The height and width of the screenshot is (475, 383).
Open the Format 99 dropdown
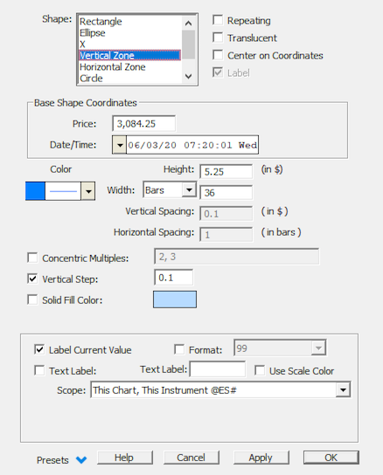coord(318,348)
